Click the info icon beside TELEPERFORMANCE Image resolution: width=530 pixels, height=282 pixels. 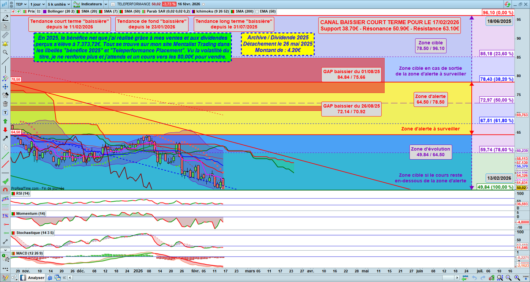(113, 4)
